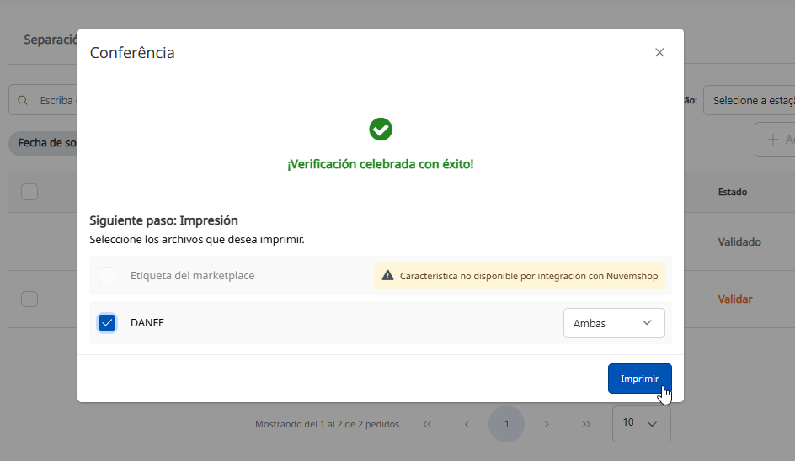Viewport: 795px width, 461px height.
Task: Click the Verificación celebrada con éxito message
Action: click(x=381, y=164)
